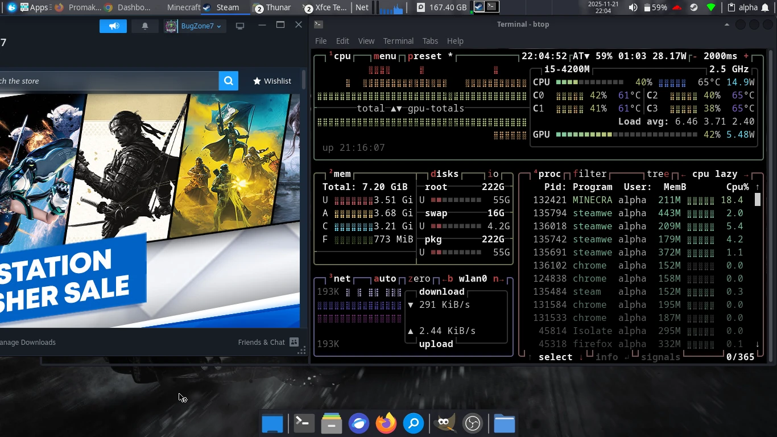The height and width of the screenshot is (437, 777).
Task: Toggle auto scaling in btop's net panel
Action: click(386, 278)
